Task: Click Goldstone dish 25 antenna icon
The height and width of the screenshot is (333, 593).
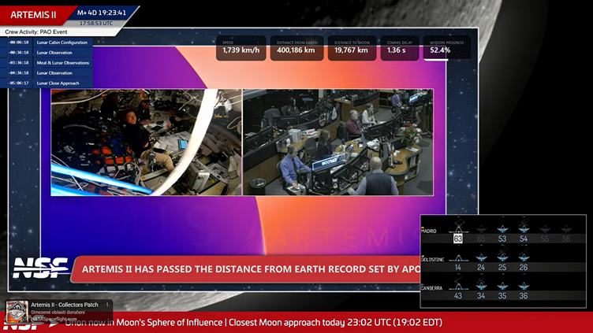Action: tap(502, 257)
